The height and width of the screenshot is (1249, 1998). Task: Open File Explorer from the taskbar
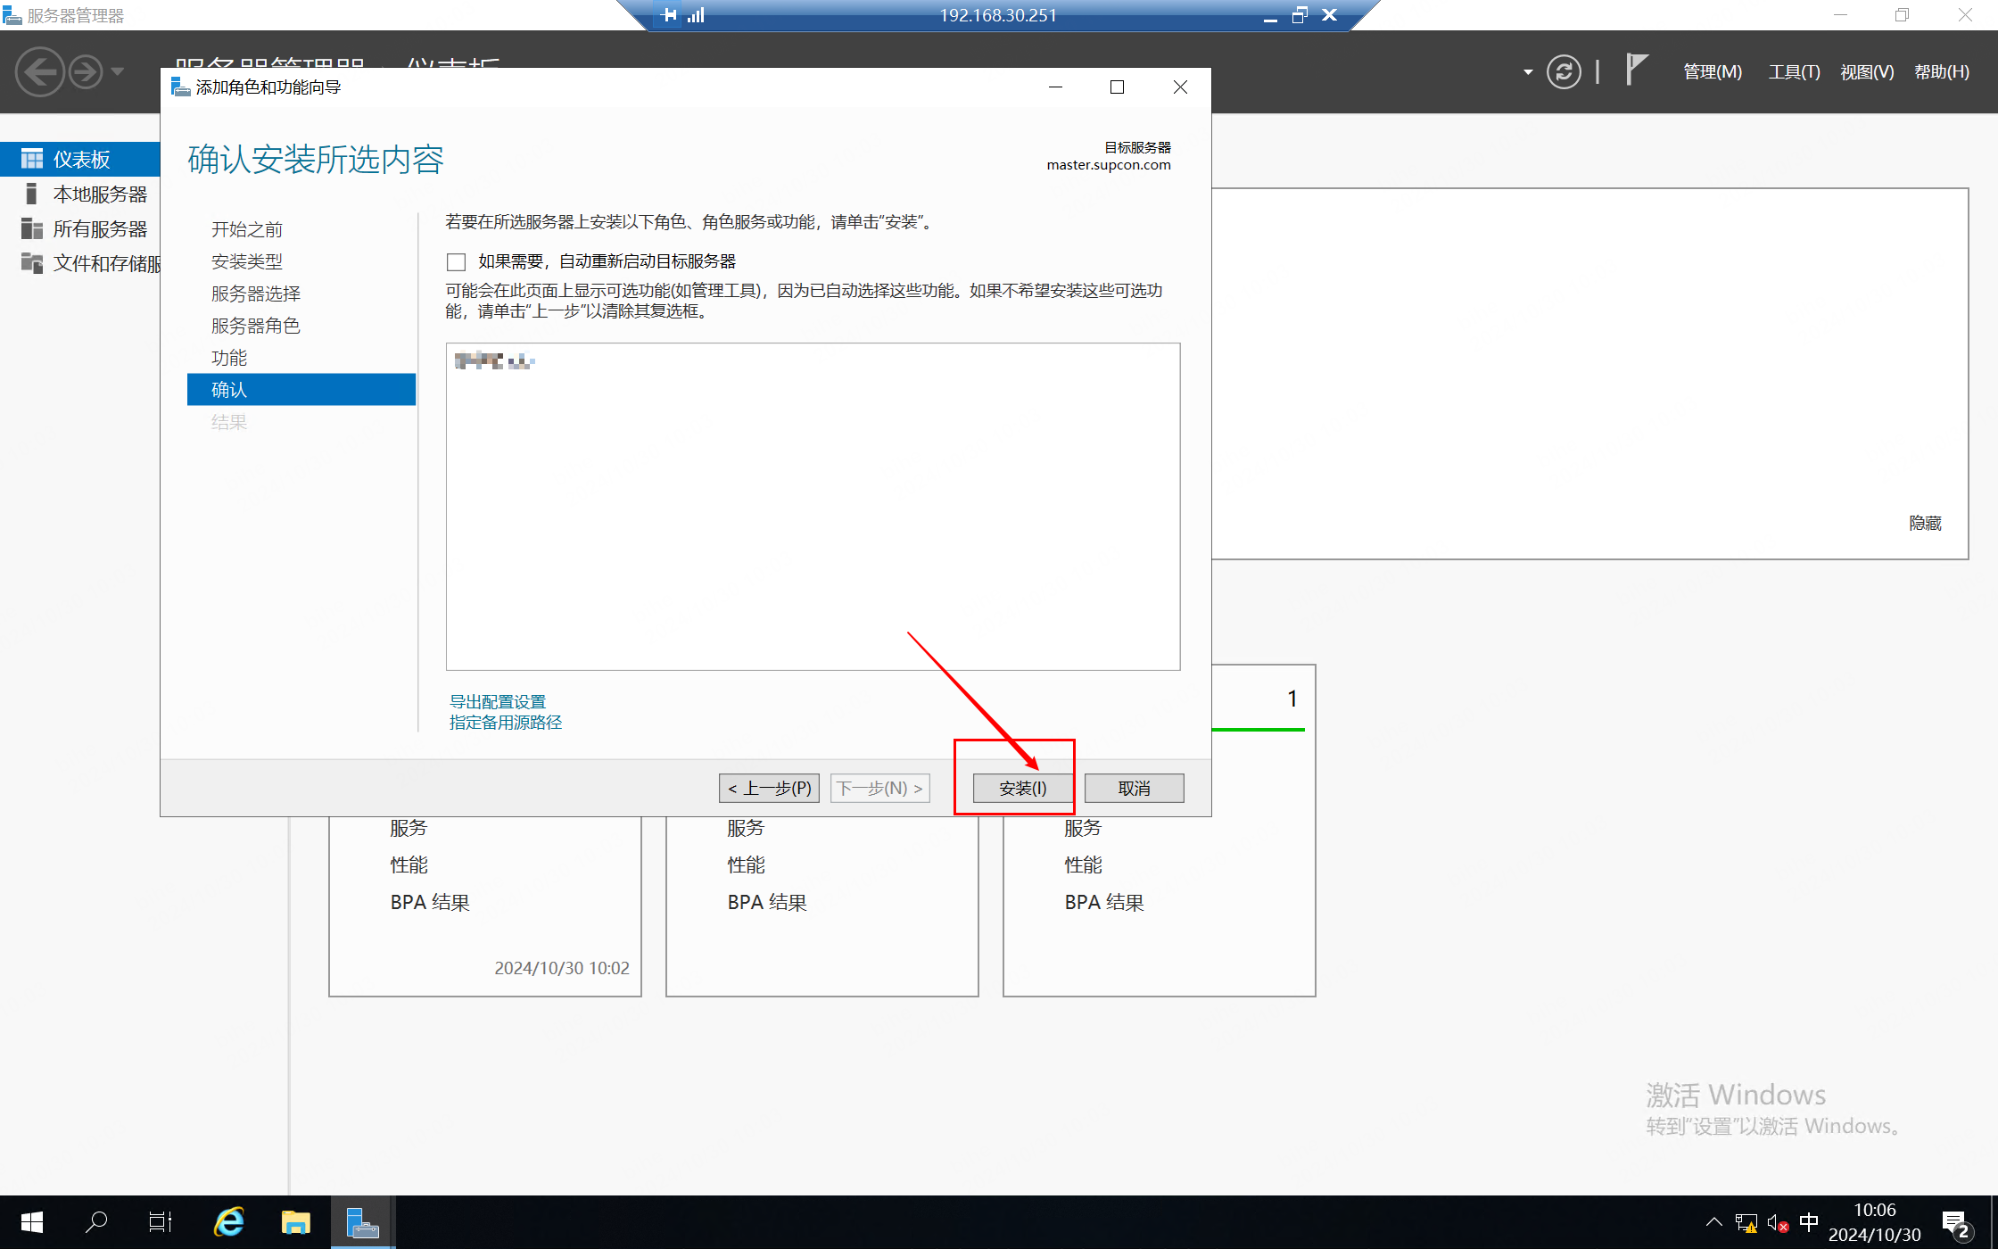pos(295,1221)
